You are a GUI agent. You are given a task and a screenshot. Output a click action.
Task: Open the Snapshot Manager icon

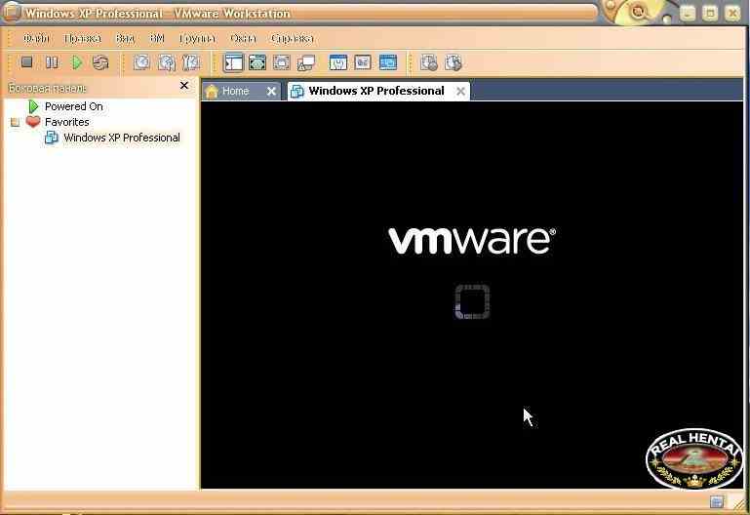[x=191, y=62]
